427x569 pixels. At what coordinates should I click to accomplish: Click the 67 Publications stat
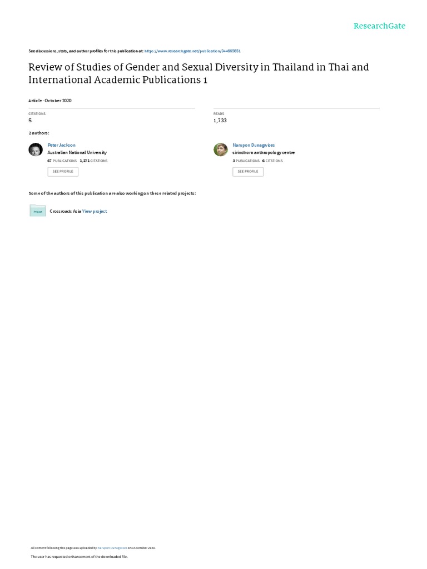pyautogui.click(x=62, y=161)
